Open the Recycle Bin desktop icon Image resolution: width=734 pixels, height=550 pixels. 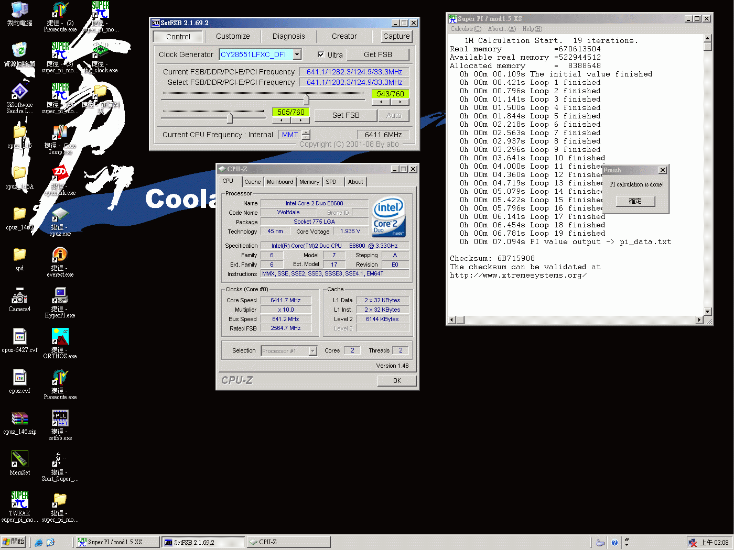[19, 56]
